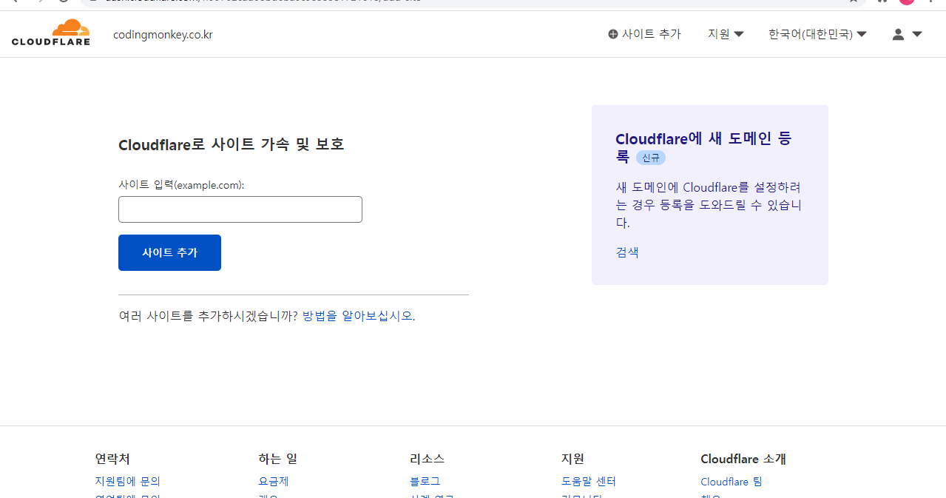Screen dimensions: 946x498
Task: Focus the site entry input field
Action: pyautogui.click(x=240, y=209)
